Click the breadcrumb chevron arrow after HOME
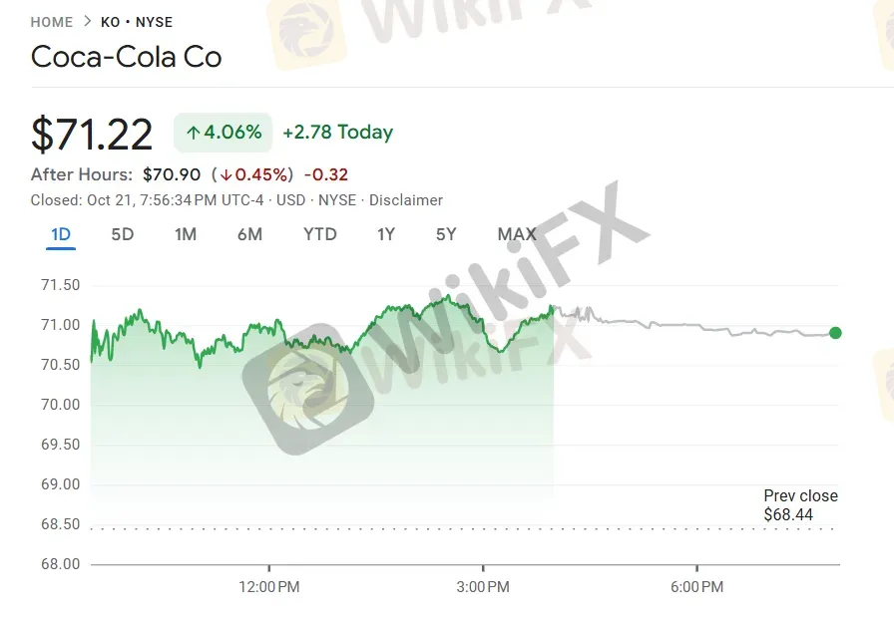The height and width of the screenshot is (620, 894). coord(87,22)
